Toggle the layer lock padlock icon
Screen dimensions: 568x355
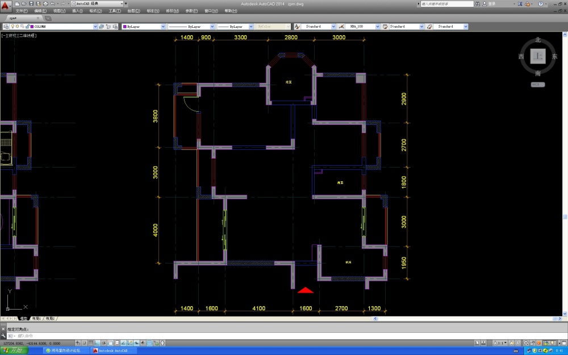[x=27, y=27]
